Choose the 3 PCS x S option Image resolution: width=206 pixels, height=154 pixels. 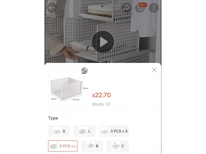pos(114,131)
